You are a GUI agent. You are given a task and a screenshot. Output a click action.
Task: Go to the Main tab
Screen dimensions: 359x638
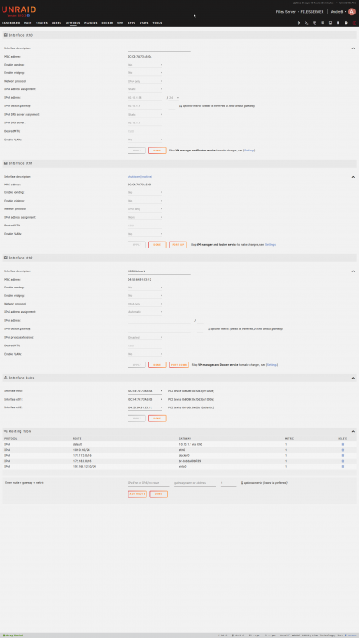pyautogui.click(x=28, y=23)
